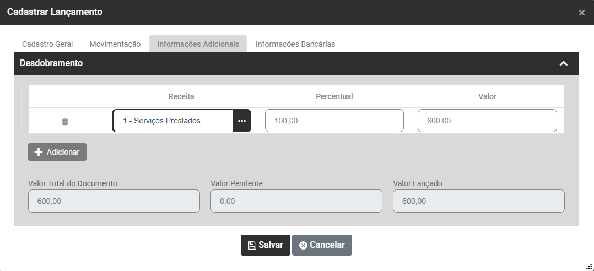Click the Adicionar button

[x=57, y=152]
